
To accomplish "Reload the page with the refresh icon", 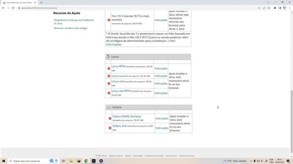I will click(13, 8).
